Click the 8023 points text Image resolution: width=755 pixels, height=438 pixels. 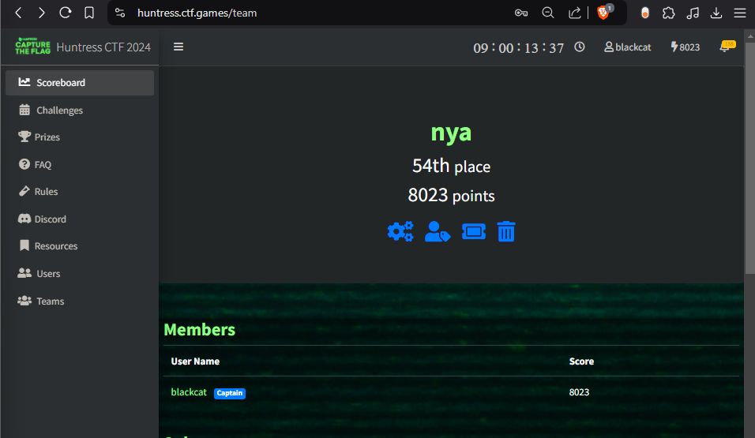coord(451,196)
